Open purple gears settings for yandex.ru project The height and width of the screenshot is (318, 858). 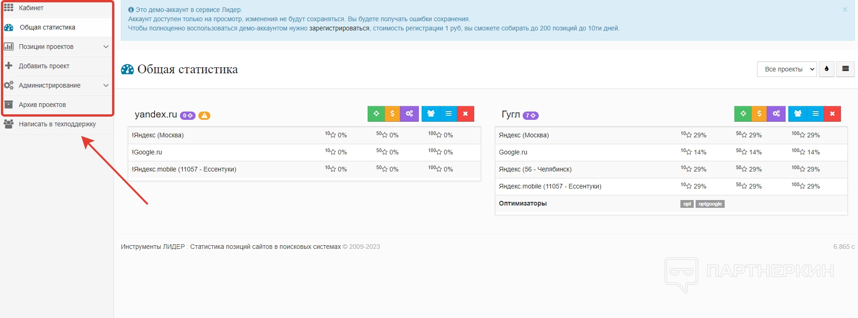[x=409, y=114]
